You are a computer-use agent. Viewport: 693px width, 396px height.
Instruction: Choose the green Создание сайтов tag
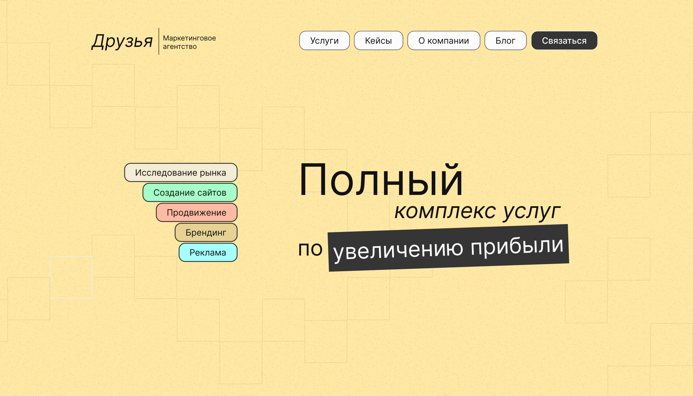[190, 193]
